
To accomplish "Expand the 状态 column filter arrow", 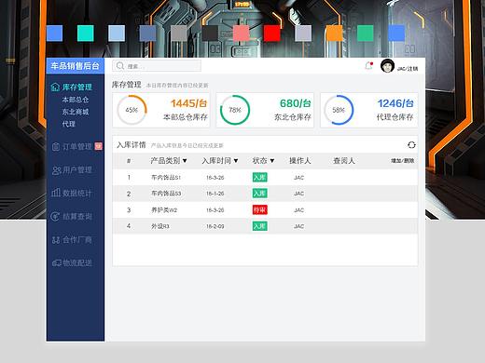I will (272, 161).
